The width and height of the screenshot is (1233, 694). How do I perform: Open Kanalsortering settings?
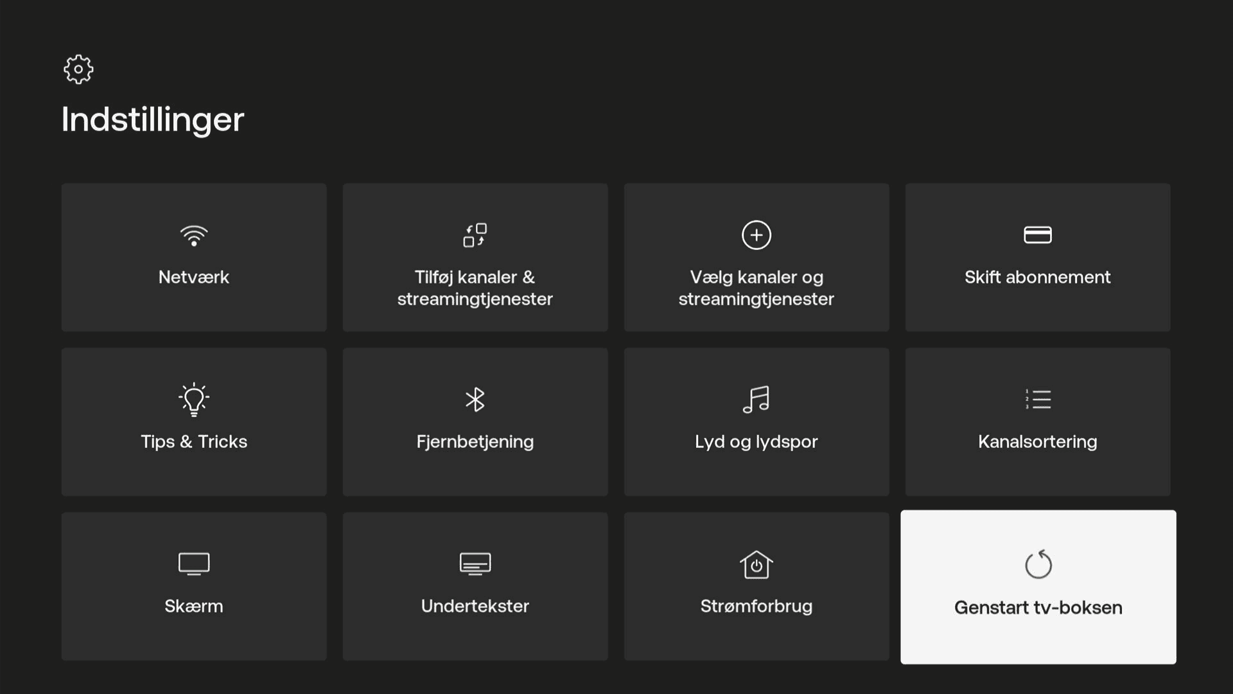(x=1037, y=421)
